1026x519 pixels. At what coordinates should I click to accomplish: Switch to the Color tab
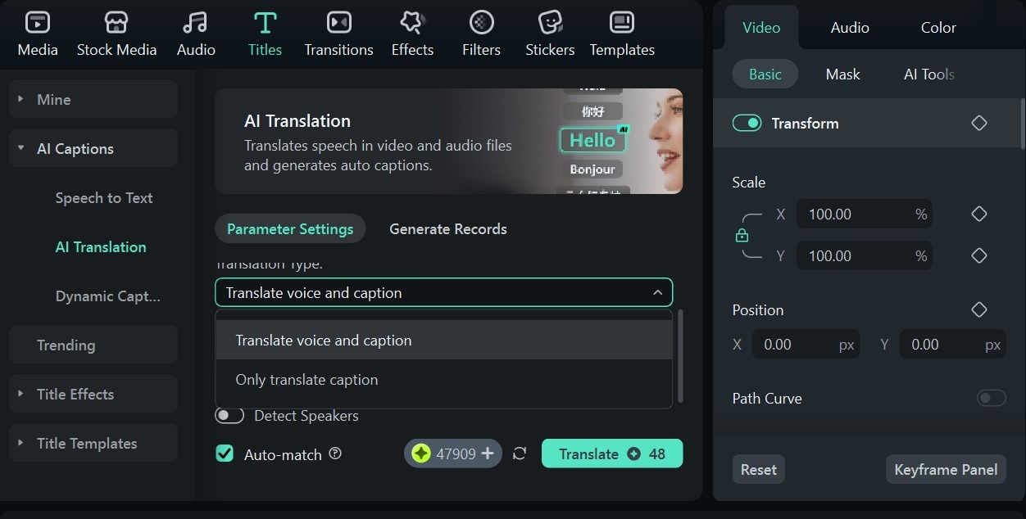pos(938,27)
